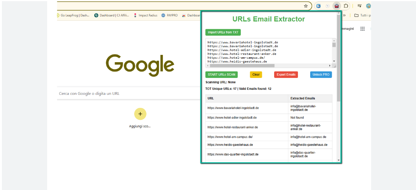Clear the URL list
Viewport: 416px width, 190px height.
(256, 75)
